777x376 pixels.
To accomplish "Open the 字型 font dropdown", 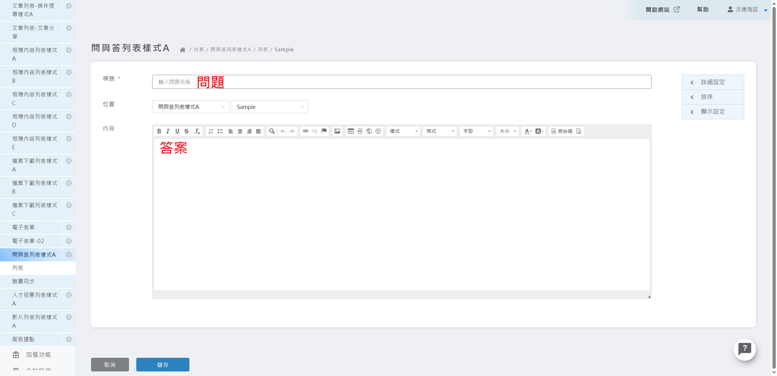I will point(476,131).
